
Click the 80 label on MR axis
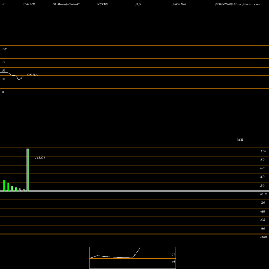point(263,160)
